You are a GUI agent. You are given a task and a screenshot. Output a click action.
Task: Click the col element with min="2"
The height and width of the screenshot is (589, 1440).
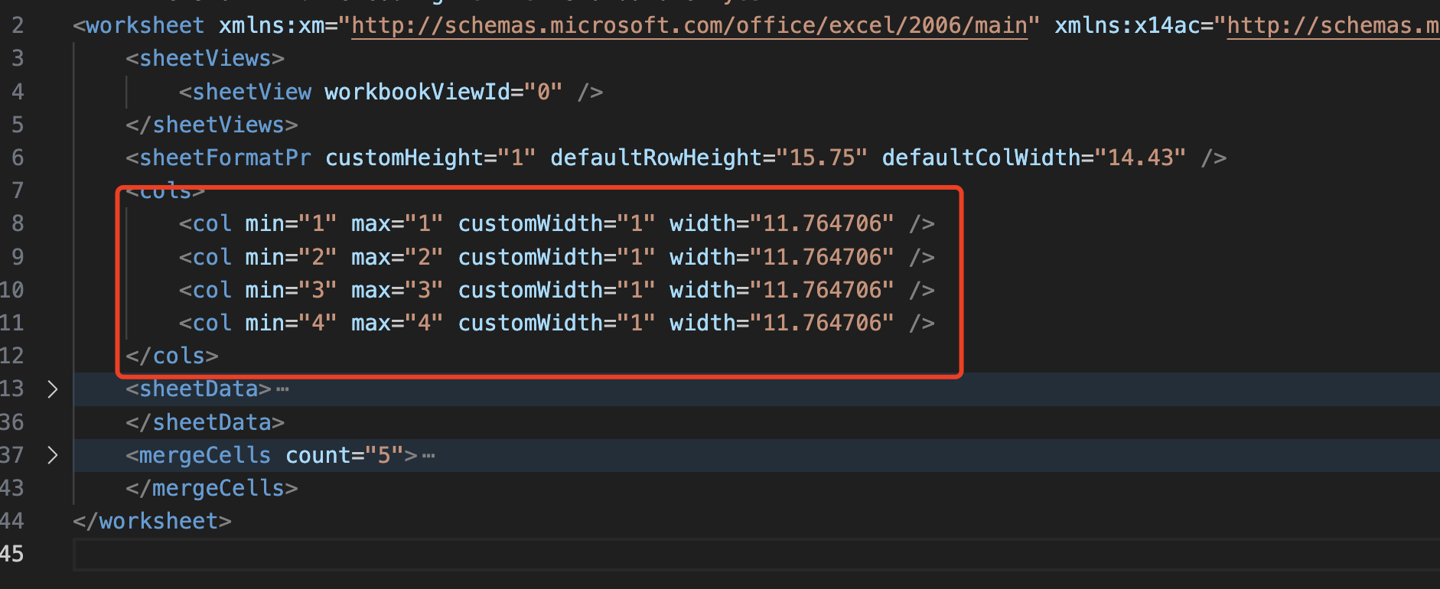click(x=557, y=257)
